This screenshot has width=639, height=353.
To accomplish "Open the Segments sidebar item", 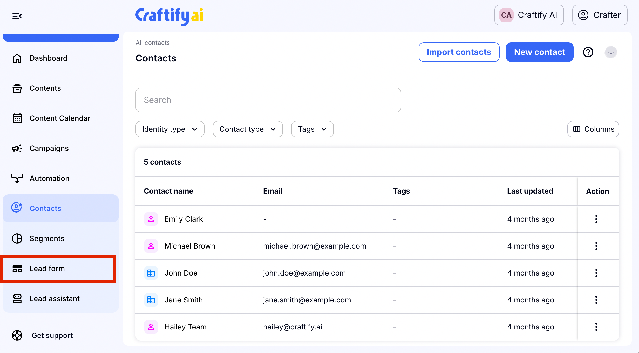I will click(x=47, y=238).
